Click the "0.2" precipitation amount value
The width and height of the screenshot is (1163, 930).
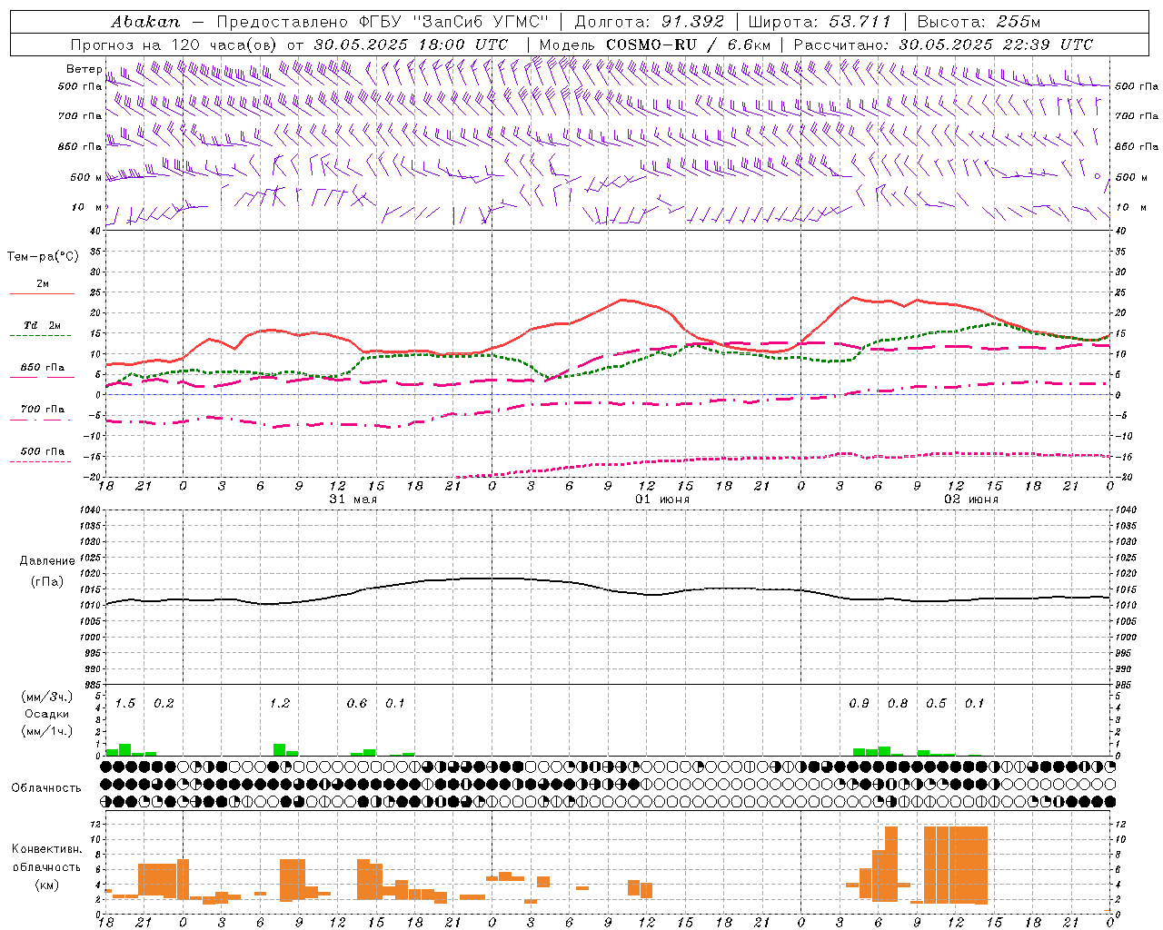click(164, 704)
